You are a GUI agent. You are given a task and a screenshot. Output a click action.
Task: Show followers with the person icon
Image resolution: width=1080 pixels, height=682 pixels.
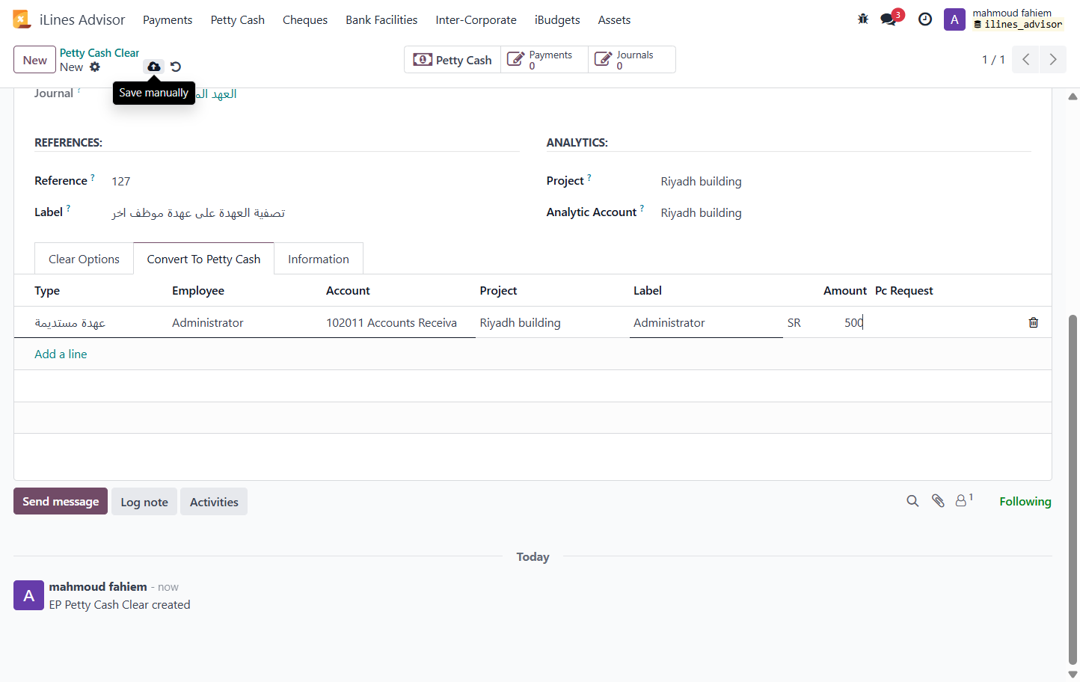coord(964,500)
